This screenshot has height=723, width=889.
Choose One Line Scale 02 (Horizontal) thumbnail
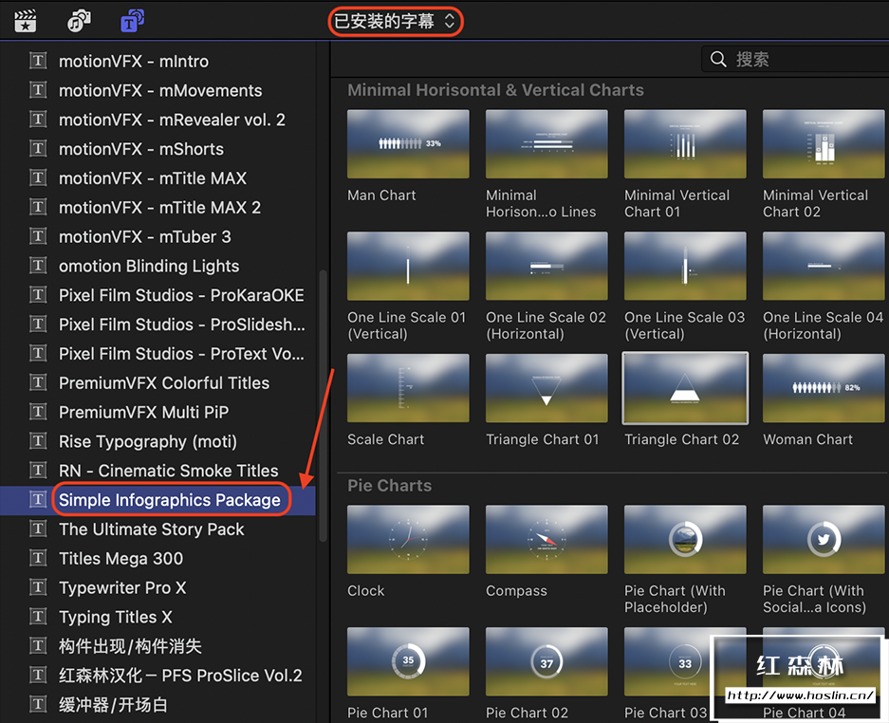click(x=546, y=266)
